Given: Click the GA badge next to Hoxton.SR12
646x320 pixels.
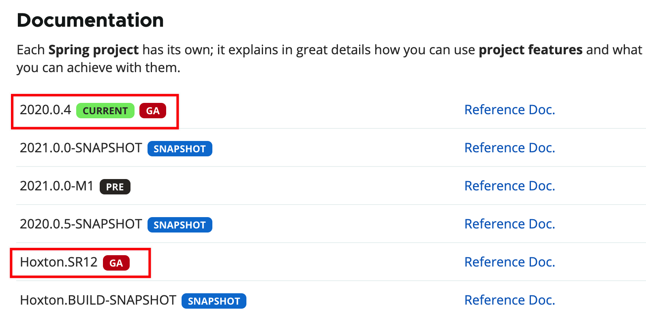Looking at the screenshot, I should coord(116,263).
